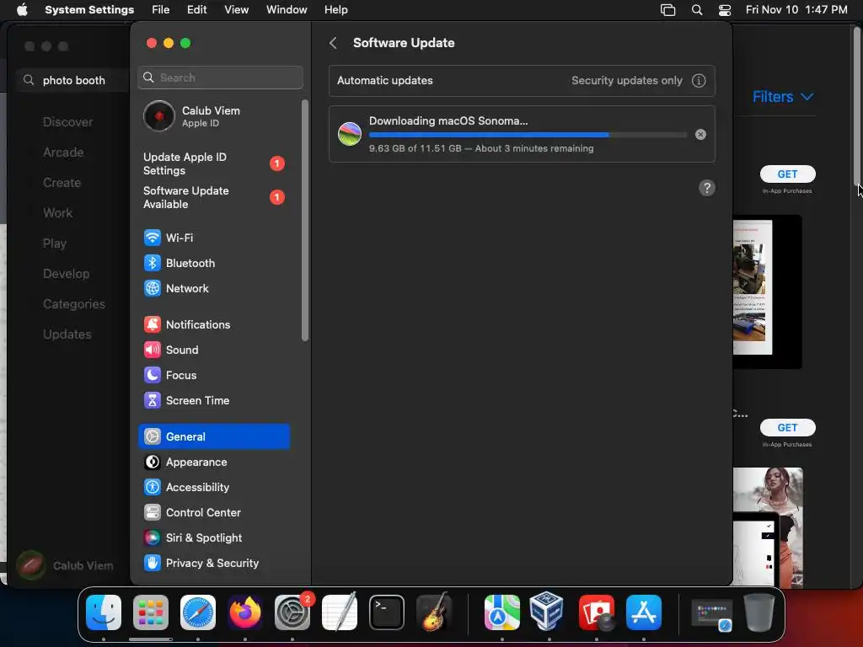The width and height of the screenshot is (863, 647).
Task: Open Firefox from the Dock
Action: point(245,612)
